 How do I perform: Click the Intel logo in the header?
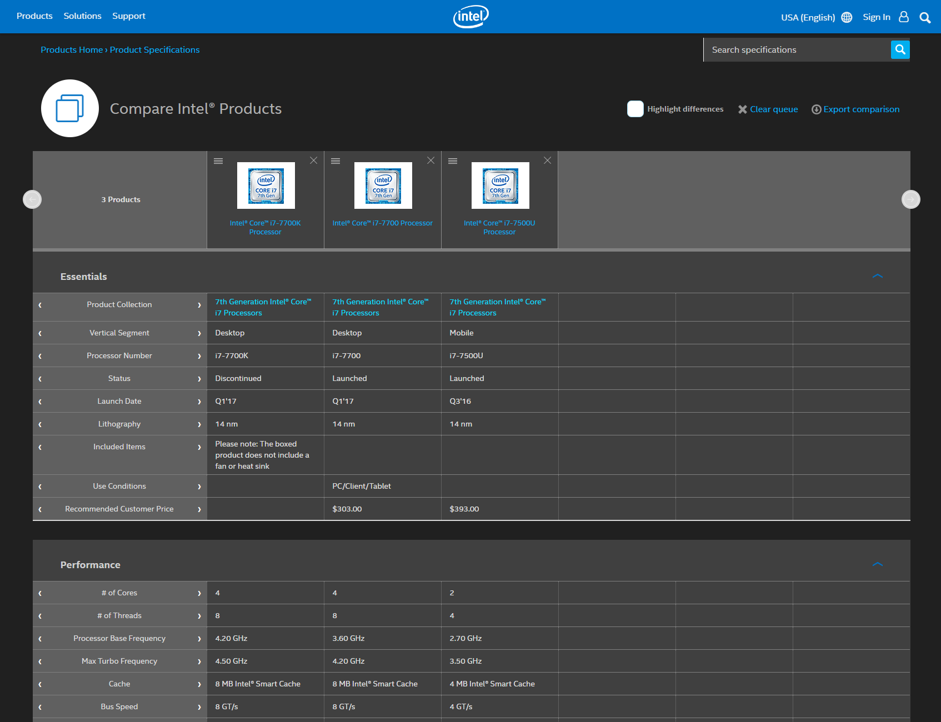tap(470, 17)
